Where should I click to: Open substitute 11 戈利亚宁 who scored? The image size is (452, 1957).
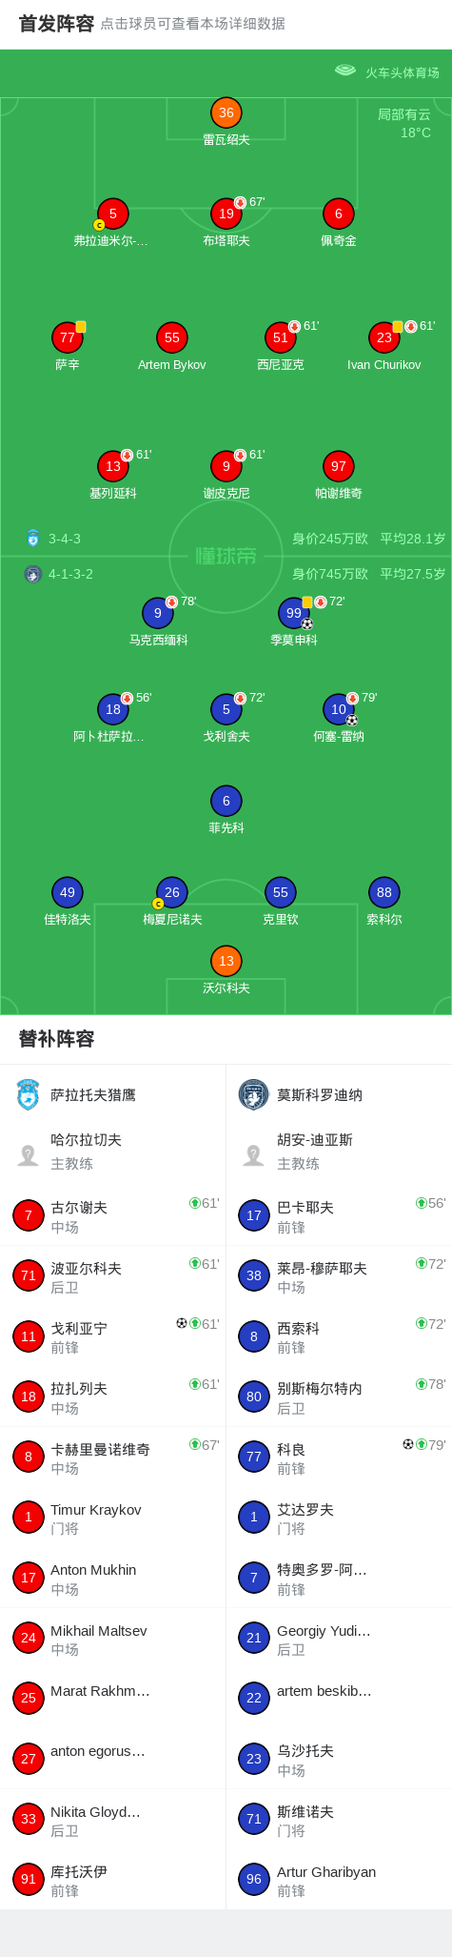click(113, 1336)
